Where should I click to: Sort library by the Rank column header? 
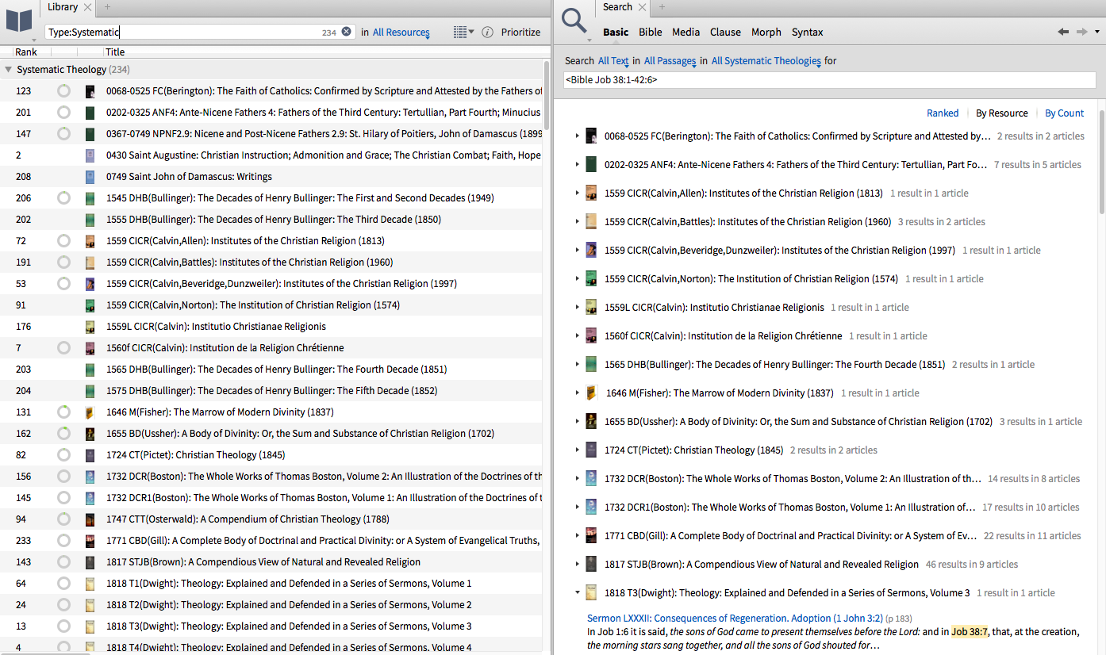(x=26, y=52)
